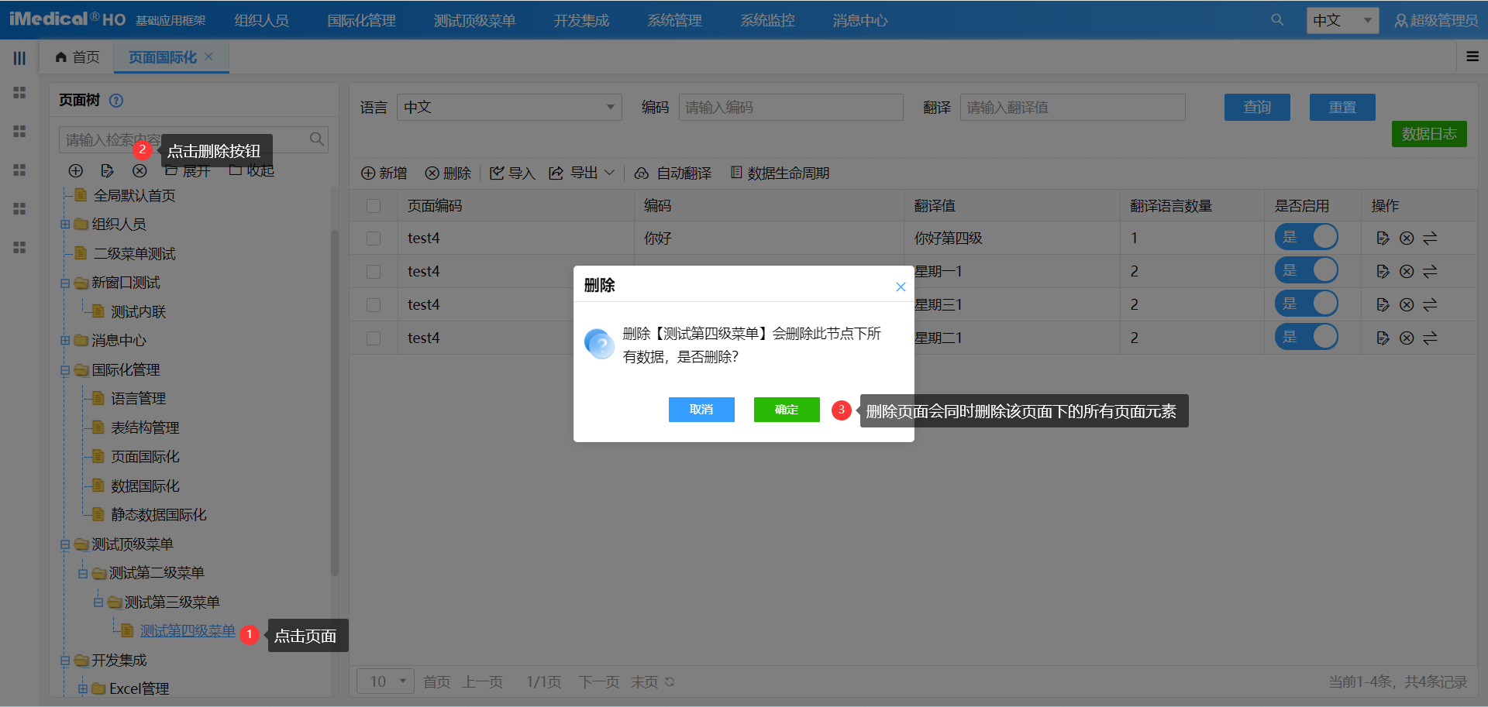Click the page tree vertical scrollbar

pyautogui.click(x=335, y=403)
